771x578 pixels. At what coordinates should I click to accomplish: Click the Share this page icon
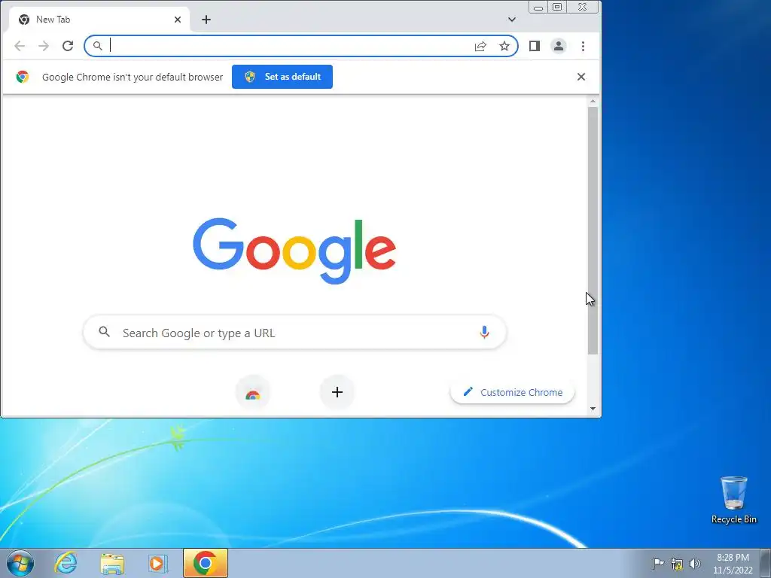tap(480, 46)
